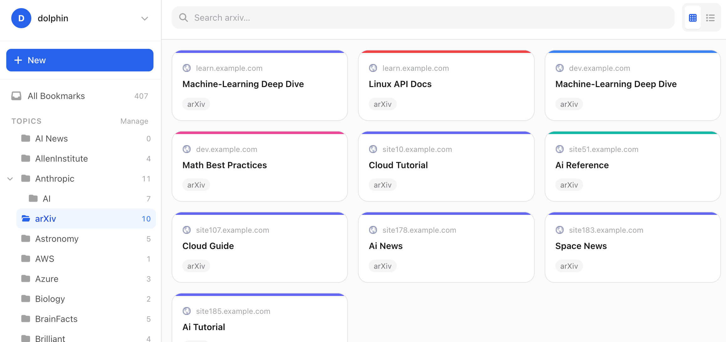Image resolution: width=726 pixels, height=342 pixels.
Task: Select the AllenInstitute topic
Action: pyautogui.click(x=86, y=159)
